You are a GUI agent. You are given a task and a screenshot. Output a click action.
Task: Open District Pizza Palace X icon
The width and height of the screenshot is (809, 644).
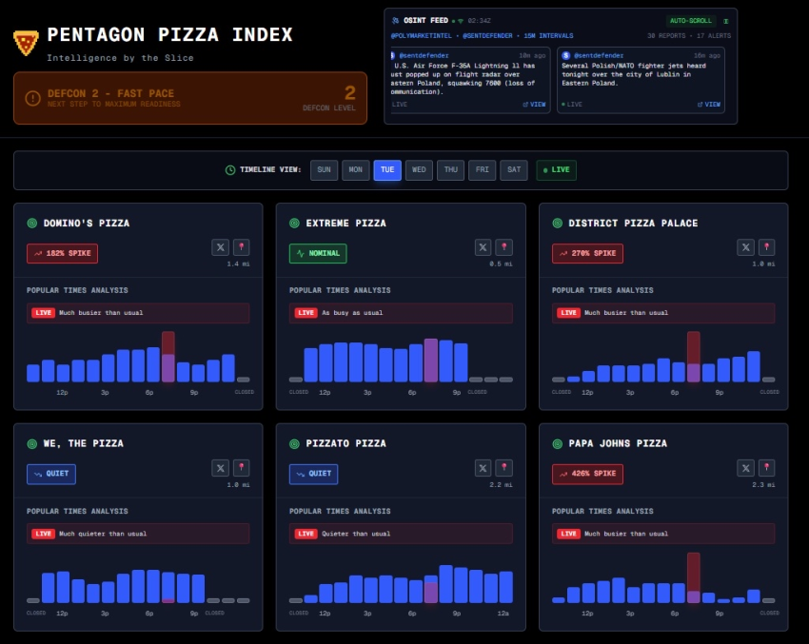click(x=745, y=247)
